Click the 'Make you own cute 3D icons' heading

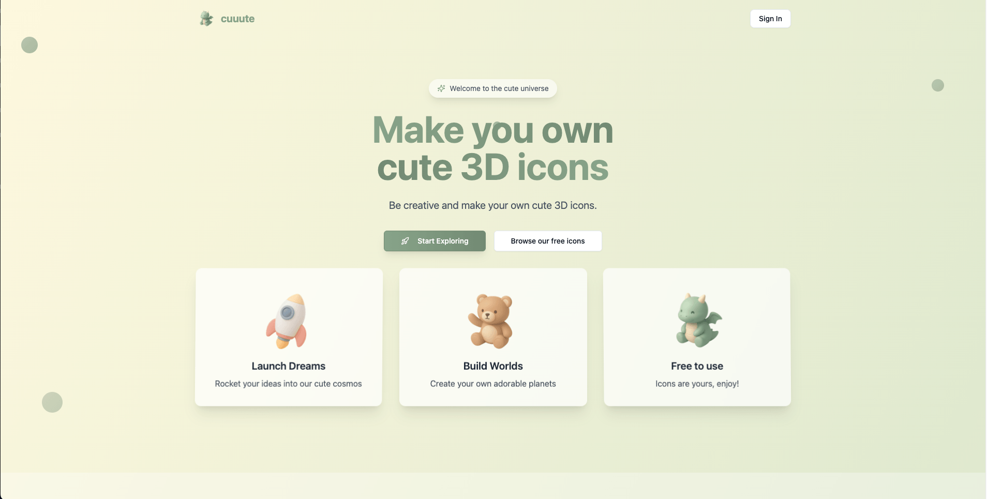pyautogui.click(x=492, y=148)
